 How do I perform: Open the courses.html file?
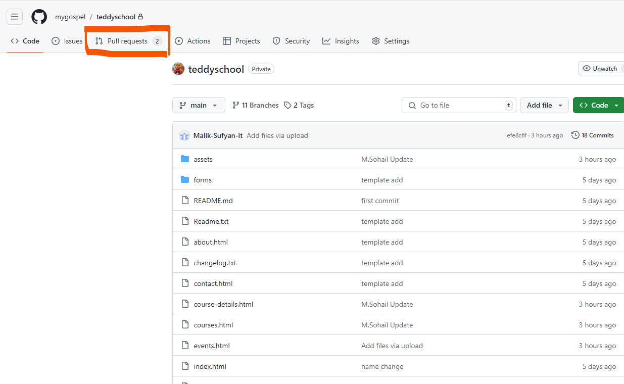pyautogui.click(x=213, y=325)
